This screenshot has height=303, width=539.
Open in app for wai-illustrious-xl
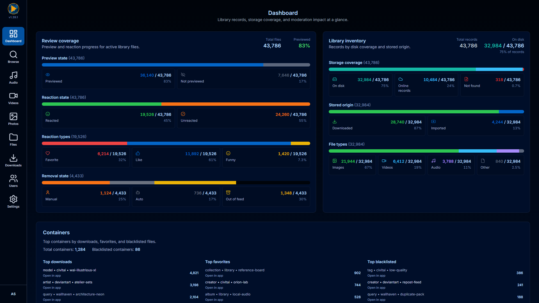[52, 276]
